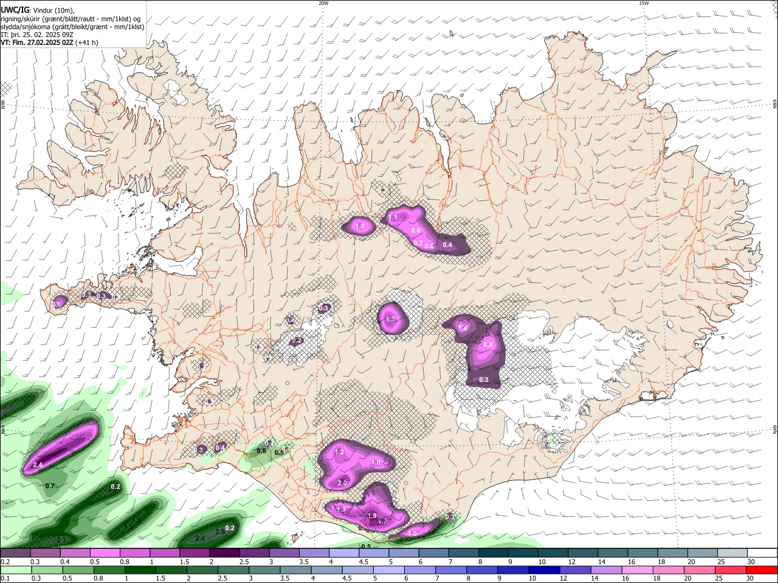
Task: Click the 'slydda/snjókoma' legend description line
Action: tap(72, 27)
